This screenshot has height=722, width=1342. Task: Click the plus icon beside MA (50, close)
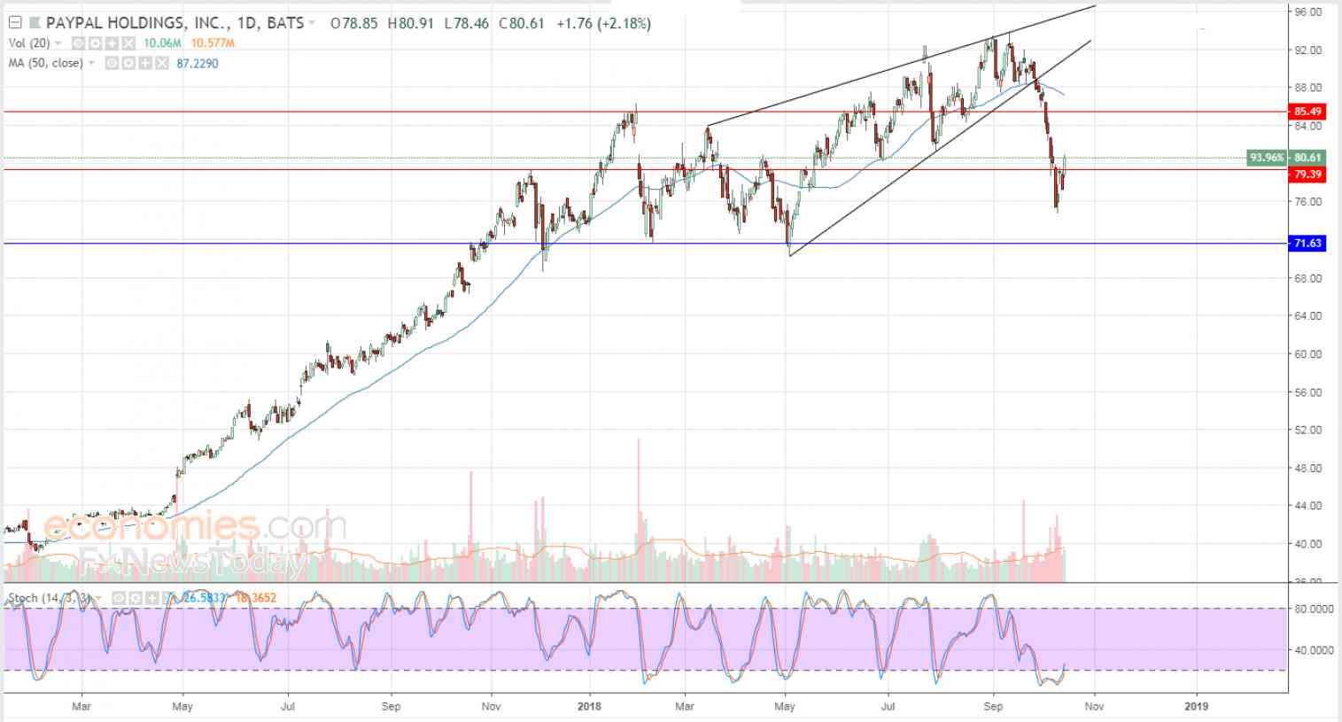(144, 63)
